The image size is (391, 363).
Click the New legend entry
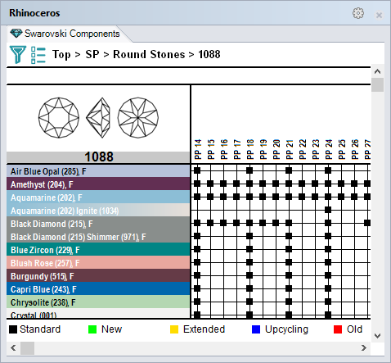coord(105,329)
